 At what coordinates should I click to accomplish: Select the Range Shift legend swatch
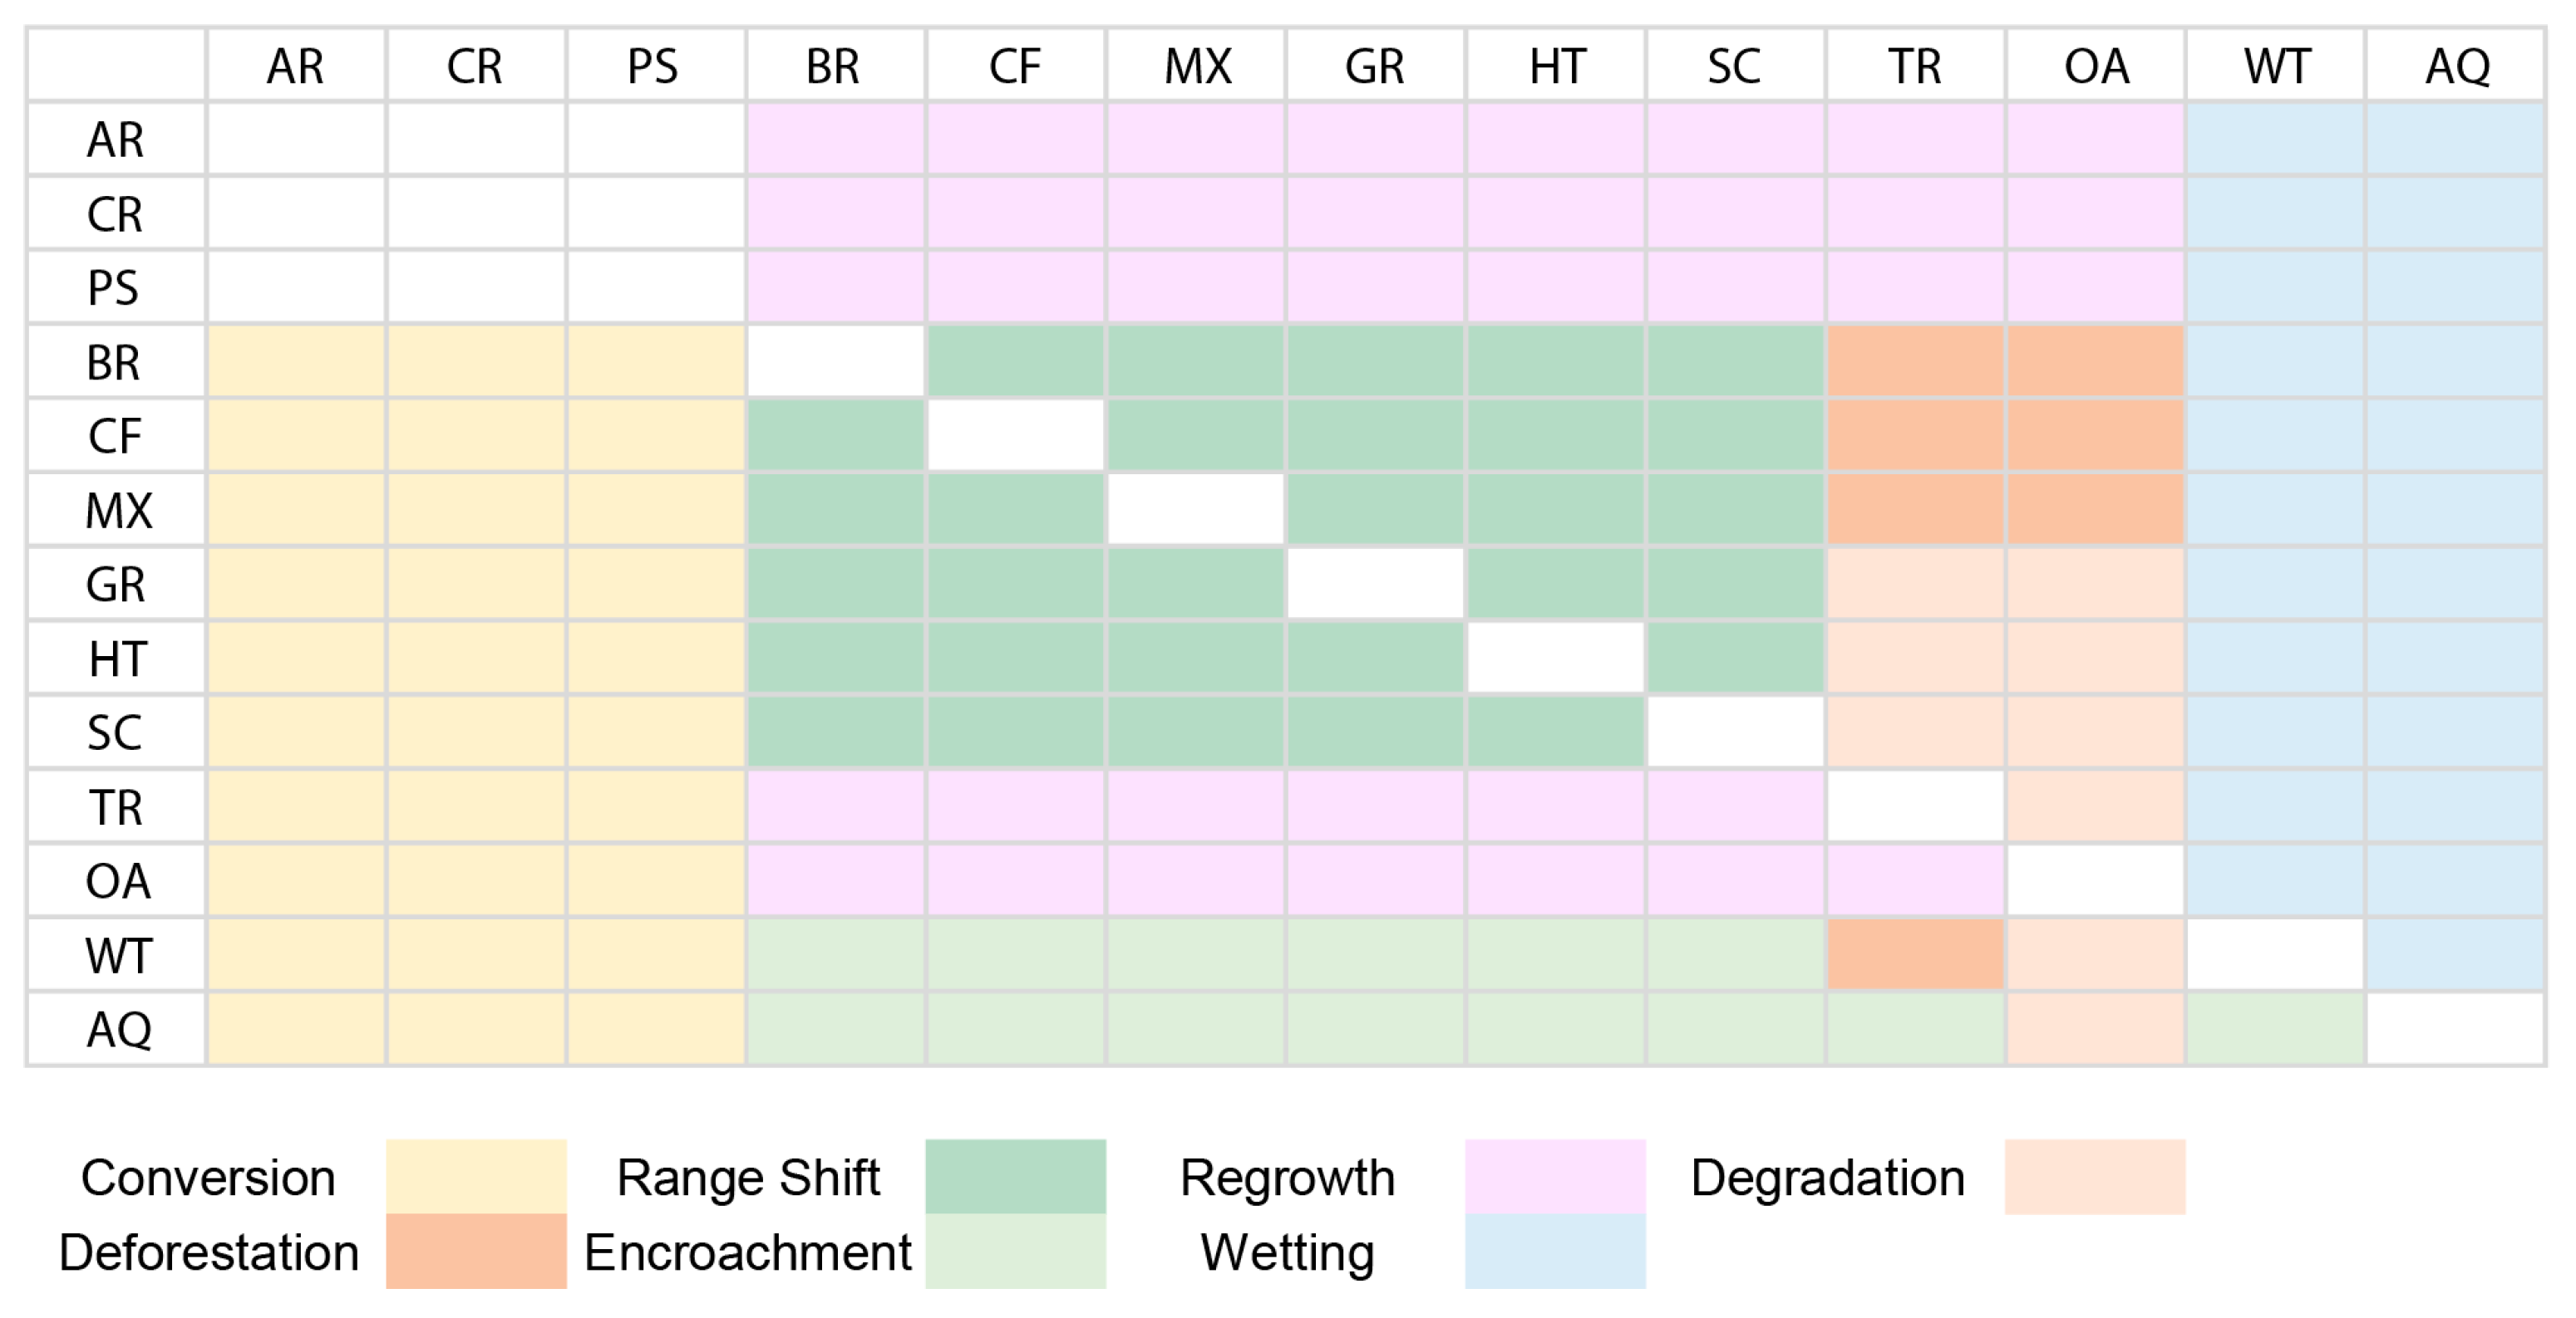(1015, 1176)
